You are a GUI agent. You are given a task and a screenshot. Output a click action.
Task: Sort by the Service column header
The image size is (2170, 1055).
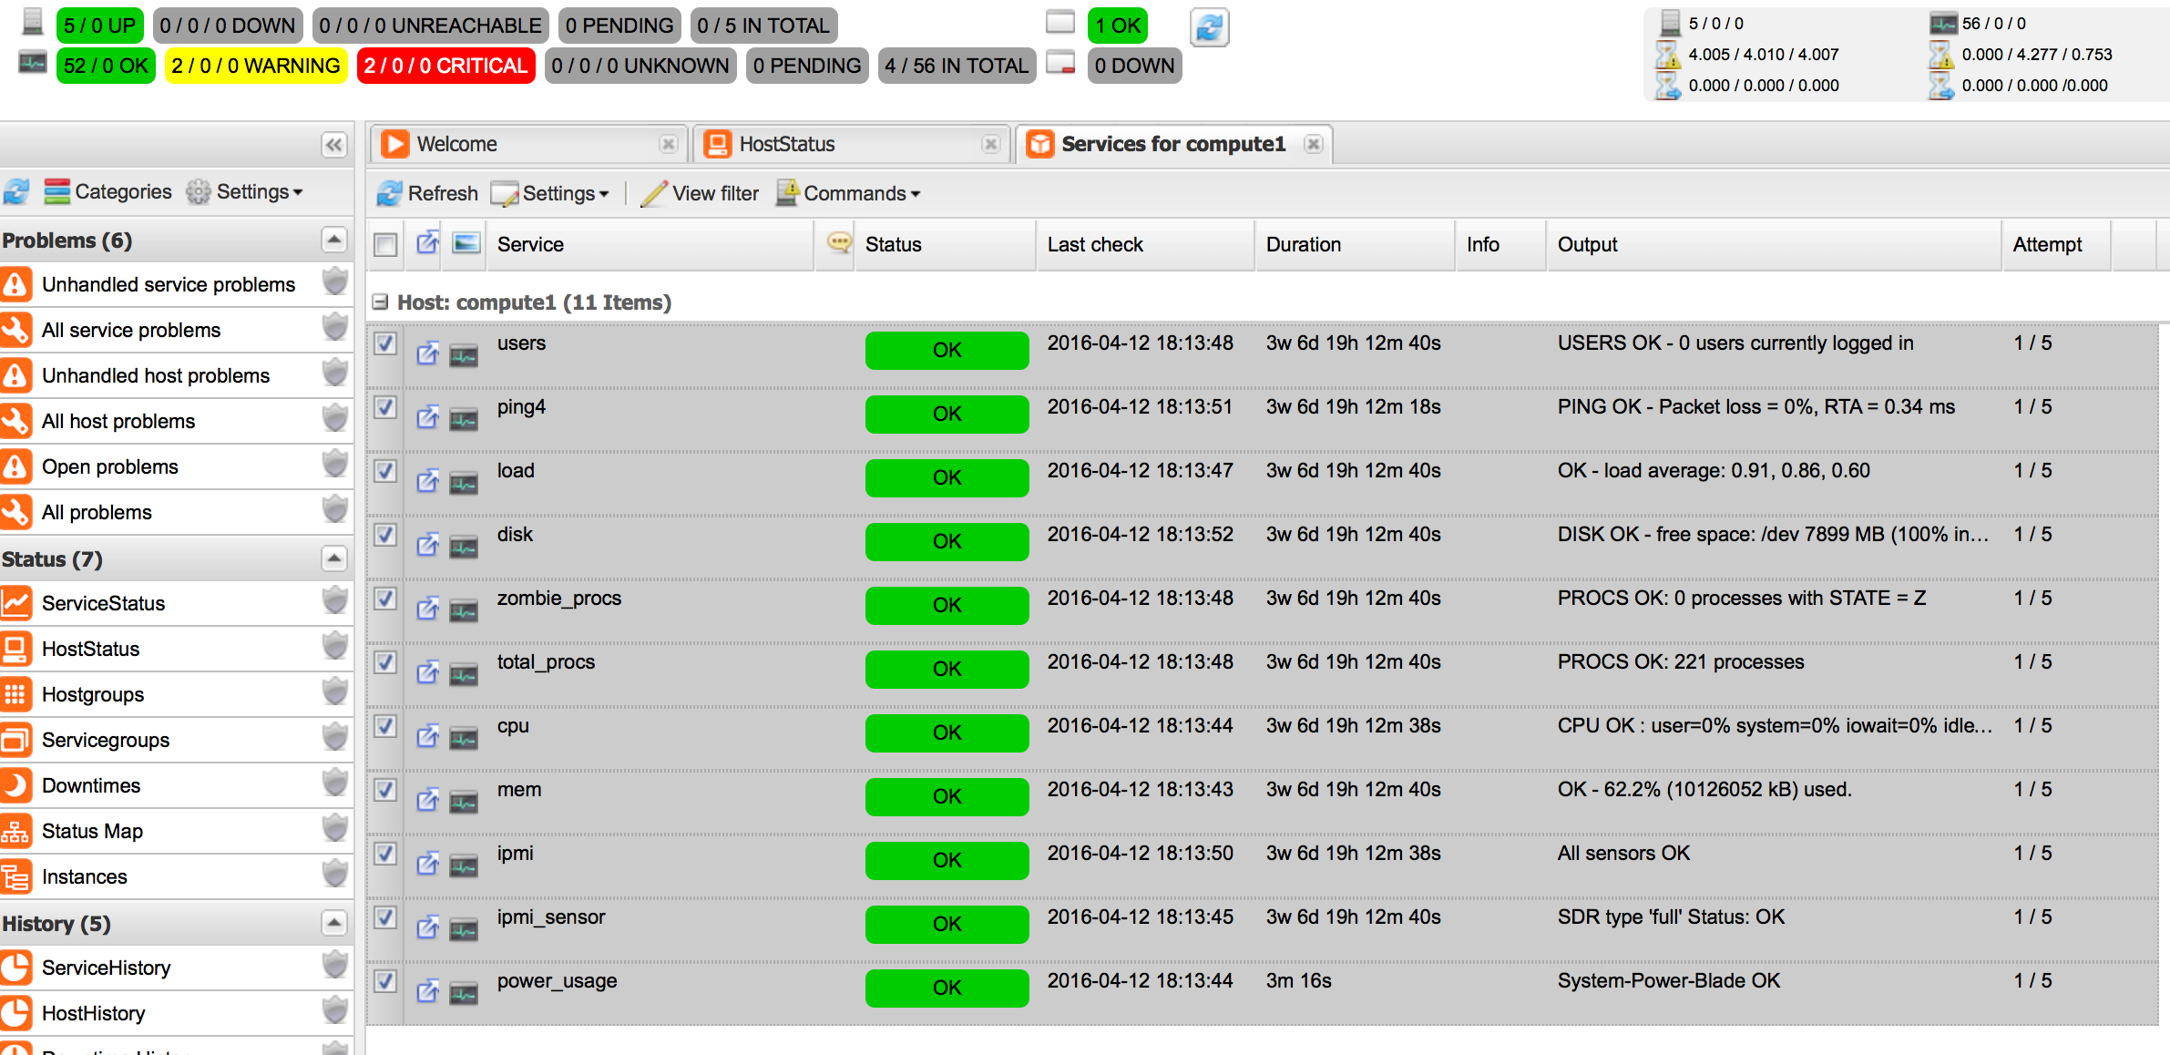pos(650,244)
